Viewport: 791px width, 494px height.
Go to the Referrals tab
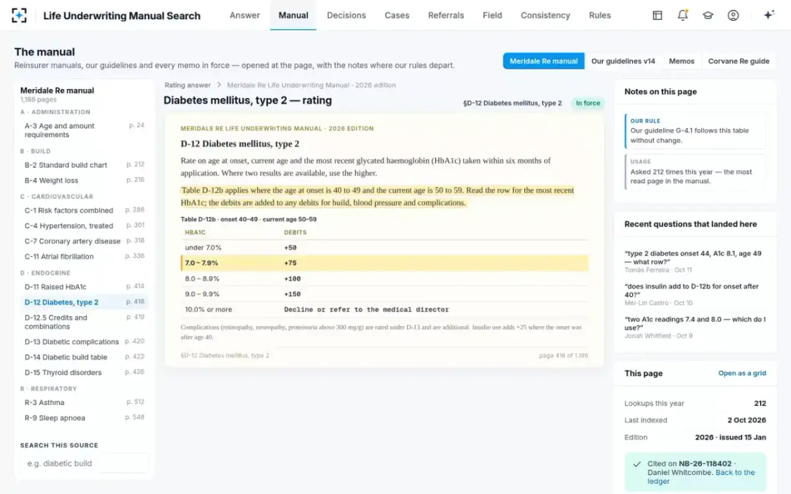[x=446, y=15]
